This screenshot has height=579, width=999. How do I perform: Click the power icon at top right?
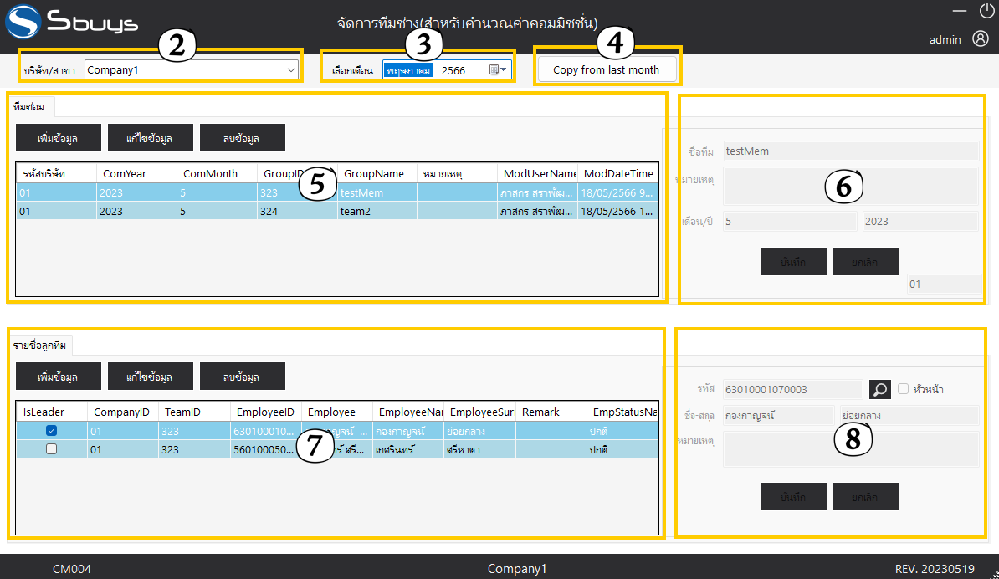[x=986, y=11]
